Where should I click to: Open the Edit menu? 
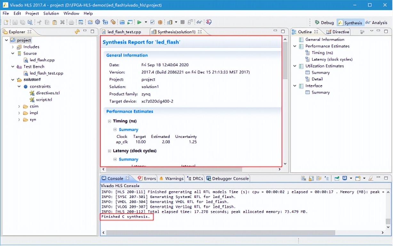(17, 13)
